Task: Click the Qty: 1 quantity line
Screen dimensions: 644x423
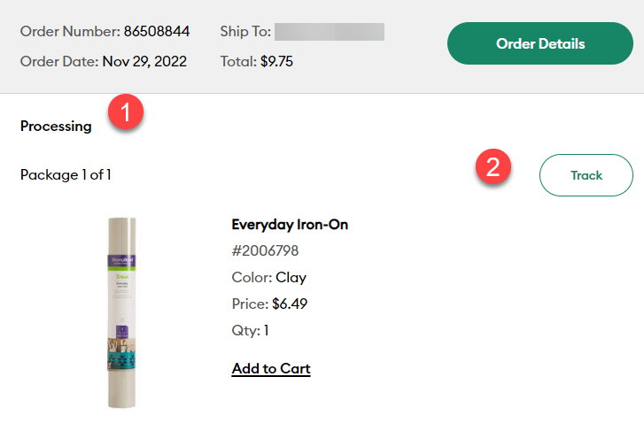Action: [x=250, y=331]
